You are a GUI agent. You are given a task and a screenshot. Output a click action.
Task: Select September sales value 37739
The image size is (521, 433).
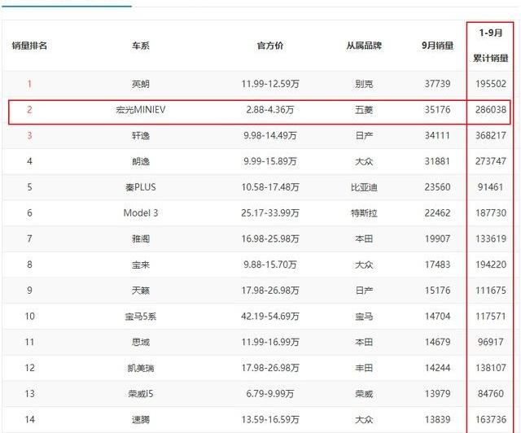(x=438, y=84)
